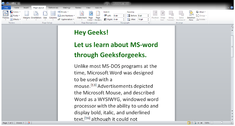235x126 pixels.
Task: Open the Words count indicator
Action: (x=20, y=123)
